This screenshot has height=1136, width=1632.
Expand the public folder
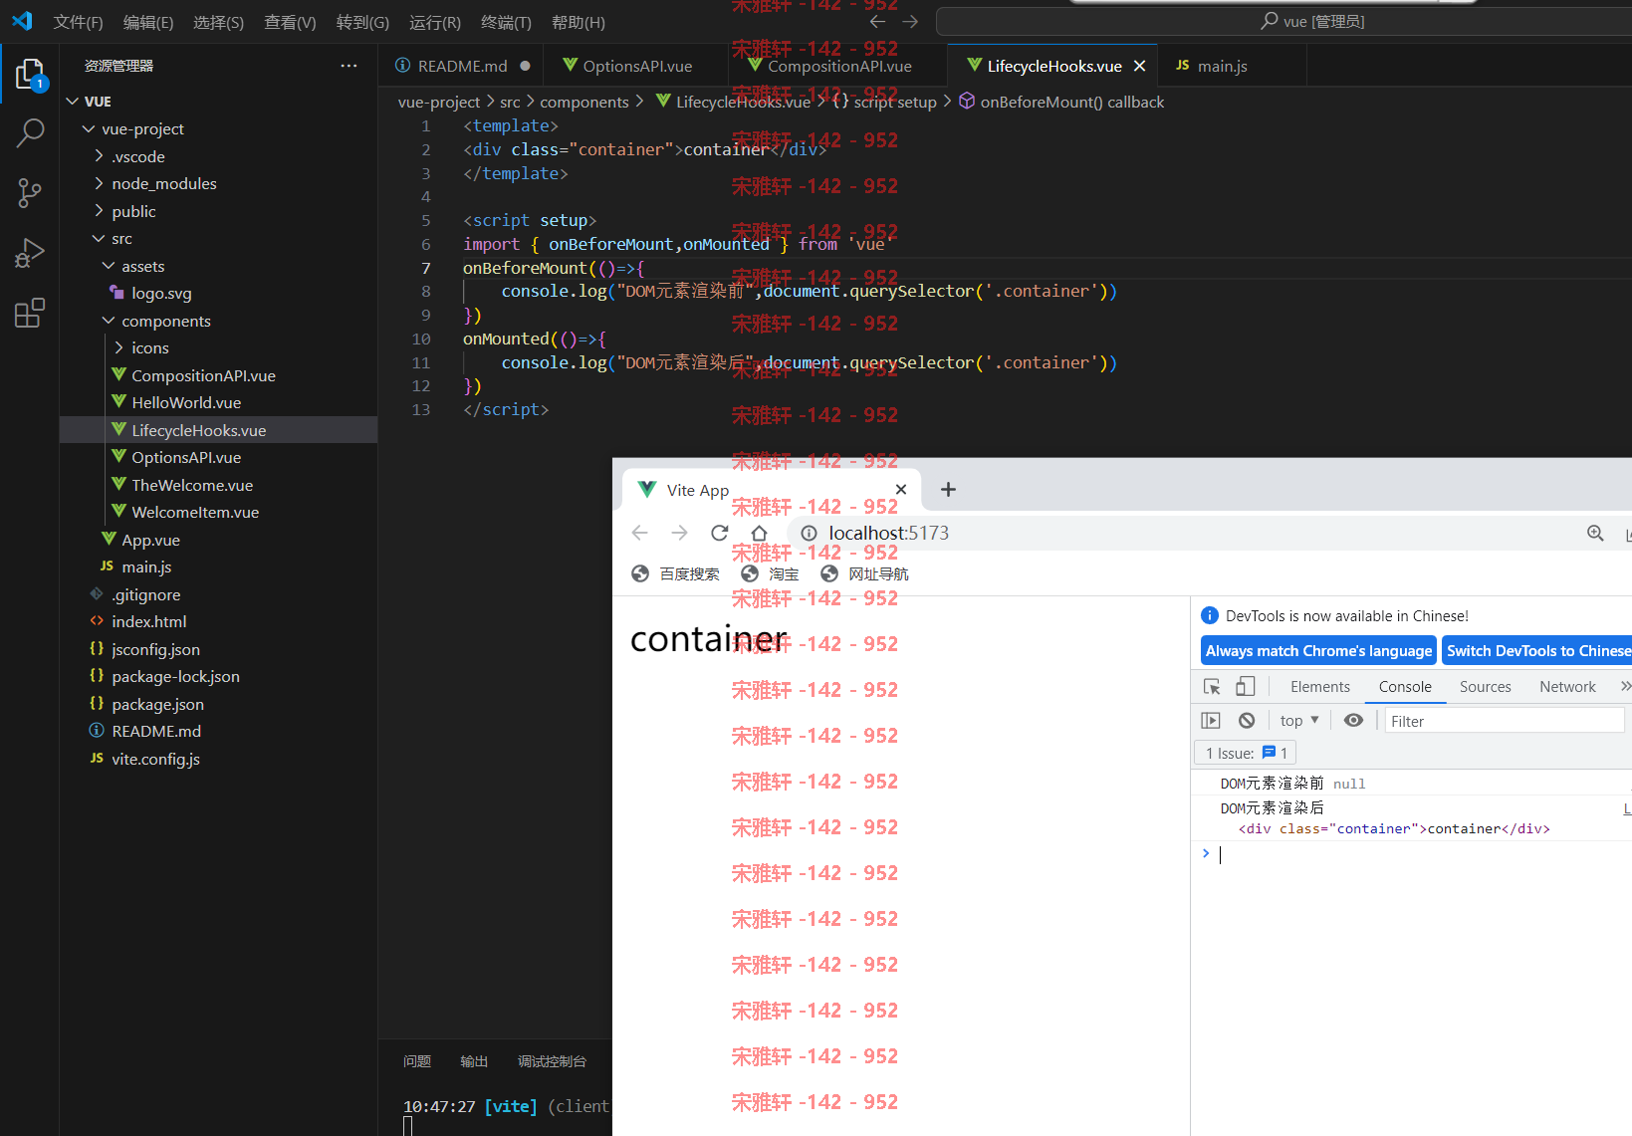pyautogui.click(x=99, y=211)
